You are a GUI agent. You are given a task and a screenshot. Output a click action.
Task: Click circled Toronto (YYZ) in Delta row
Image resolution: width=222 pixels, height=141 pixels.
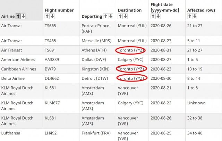(130, 78)
